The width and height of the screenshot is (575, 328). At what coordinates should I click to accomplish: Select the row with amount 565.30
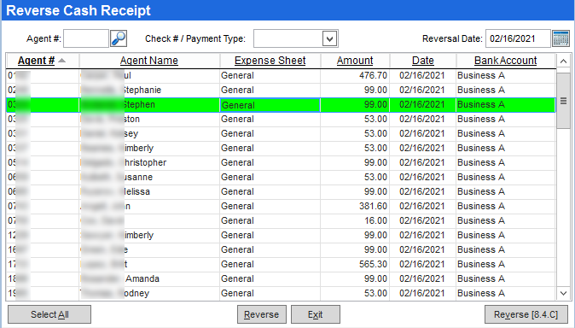[x=281, y=265]
